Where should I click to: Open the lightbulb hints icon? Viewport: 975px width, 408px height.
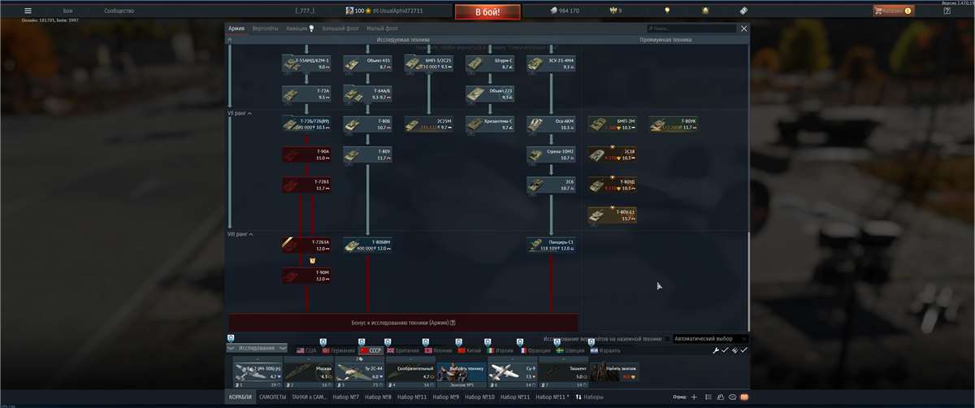(x=667, y=11)
